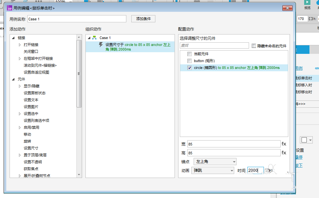Select 获取焦点 action
The image size is (319, 198).
tap(31, 169)
